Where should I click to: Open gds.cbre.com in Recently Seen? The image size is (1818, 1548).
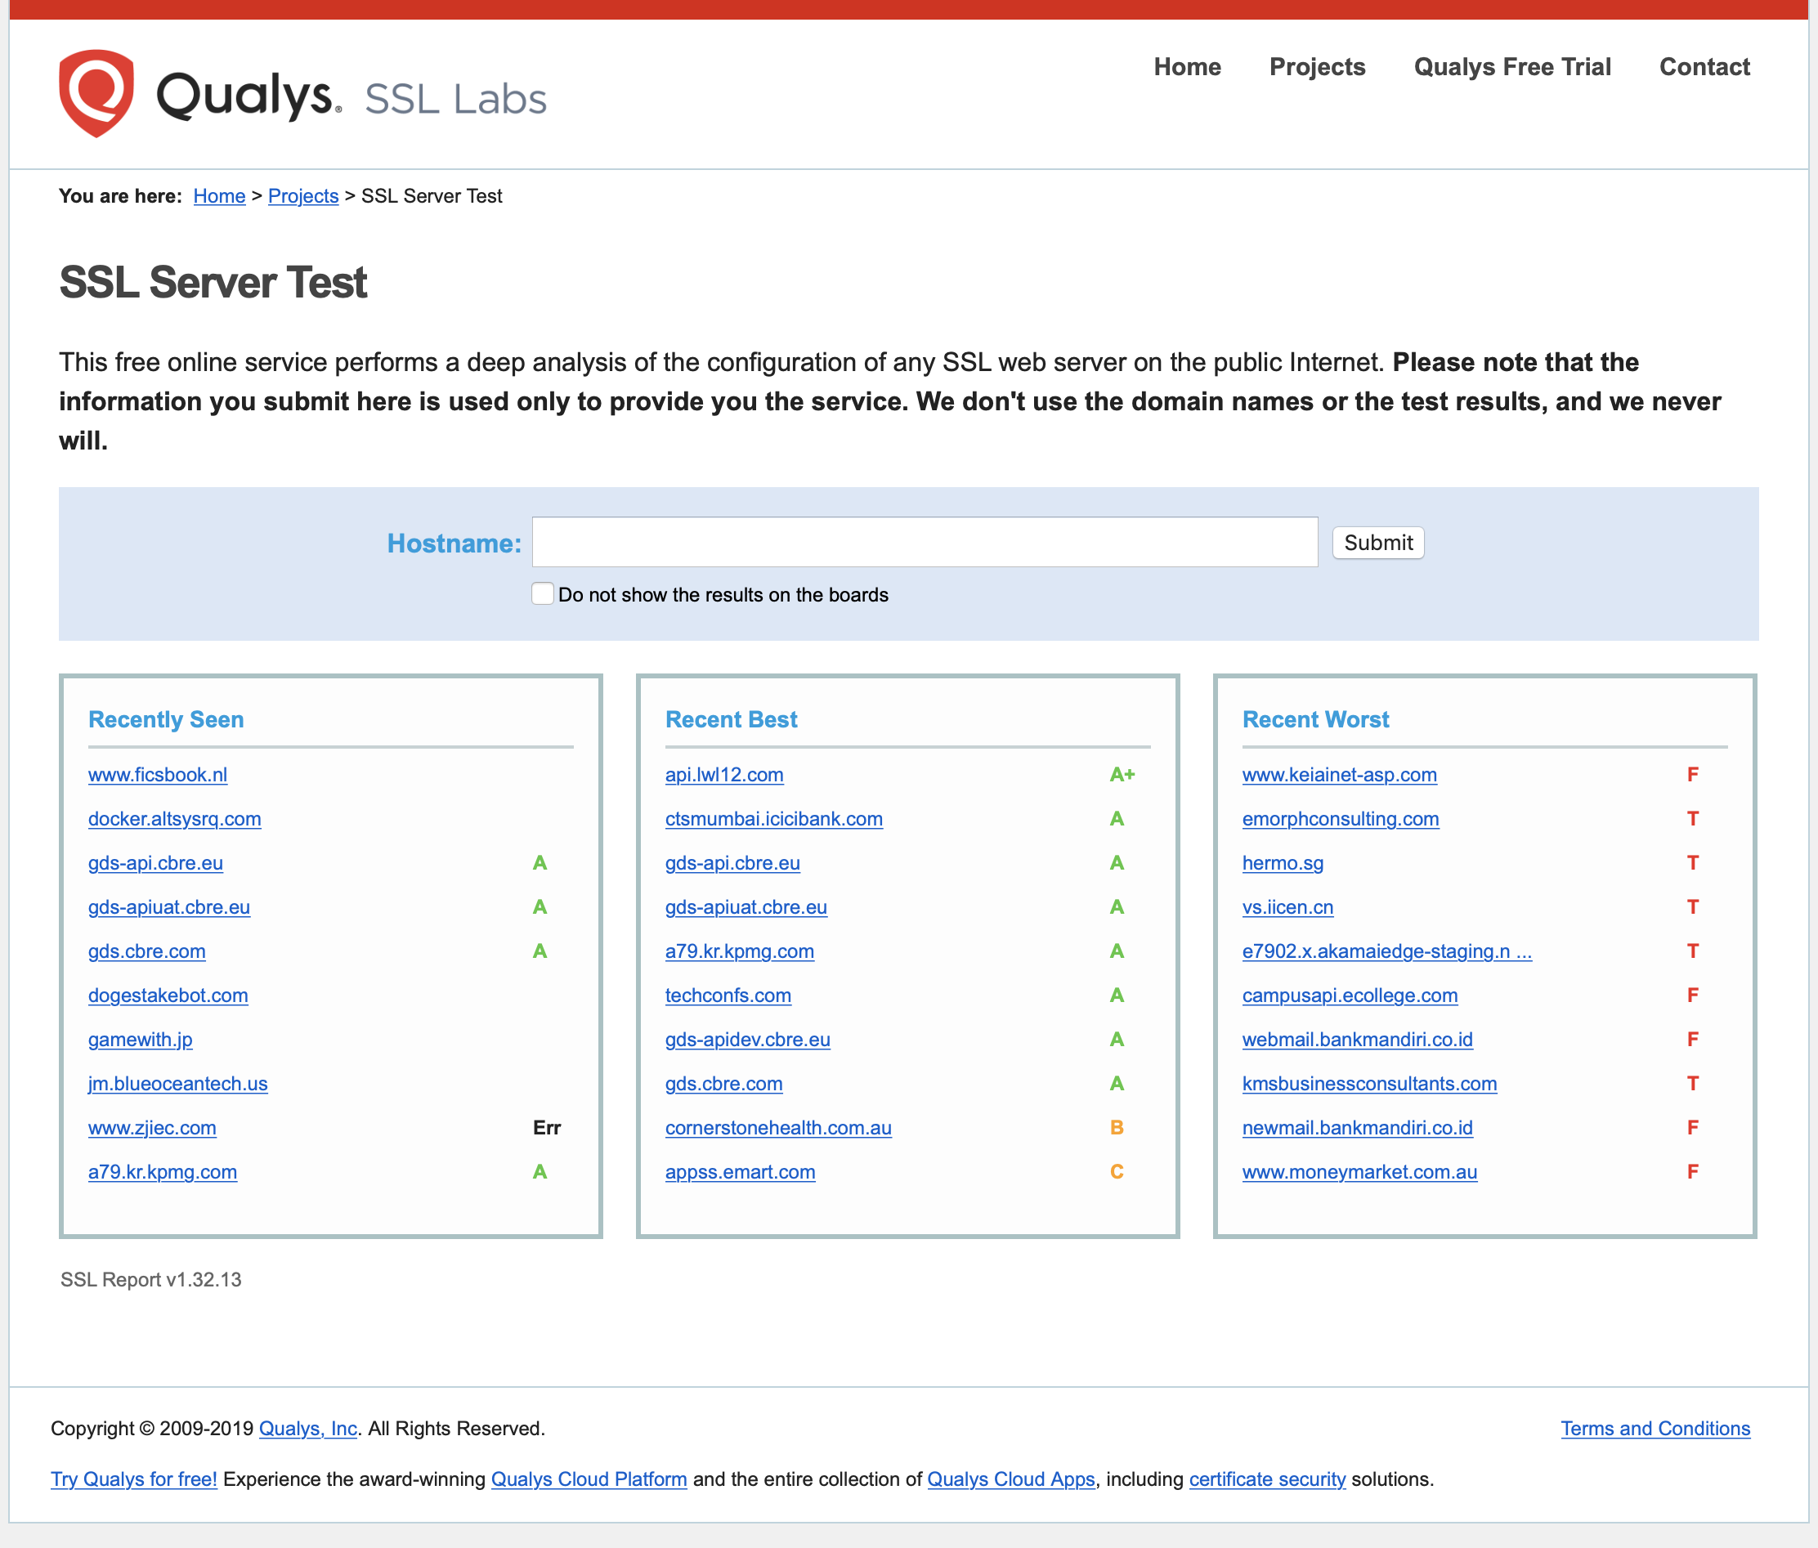(x=146, y=951)
